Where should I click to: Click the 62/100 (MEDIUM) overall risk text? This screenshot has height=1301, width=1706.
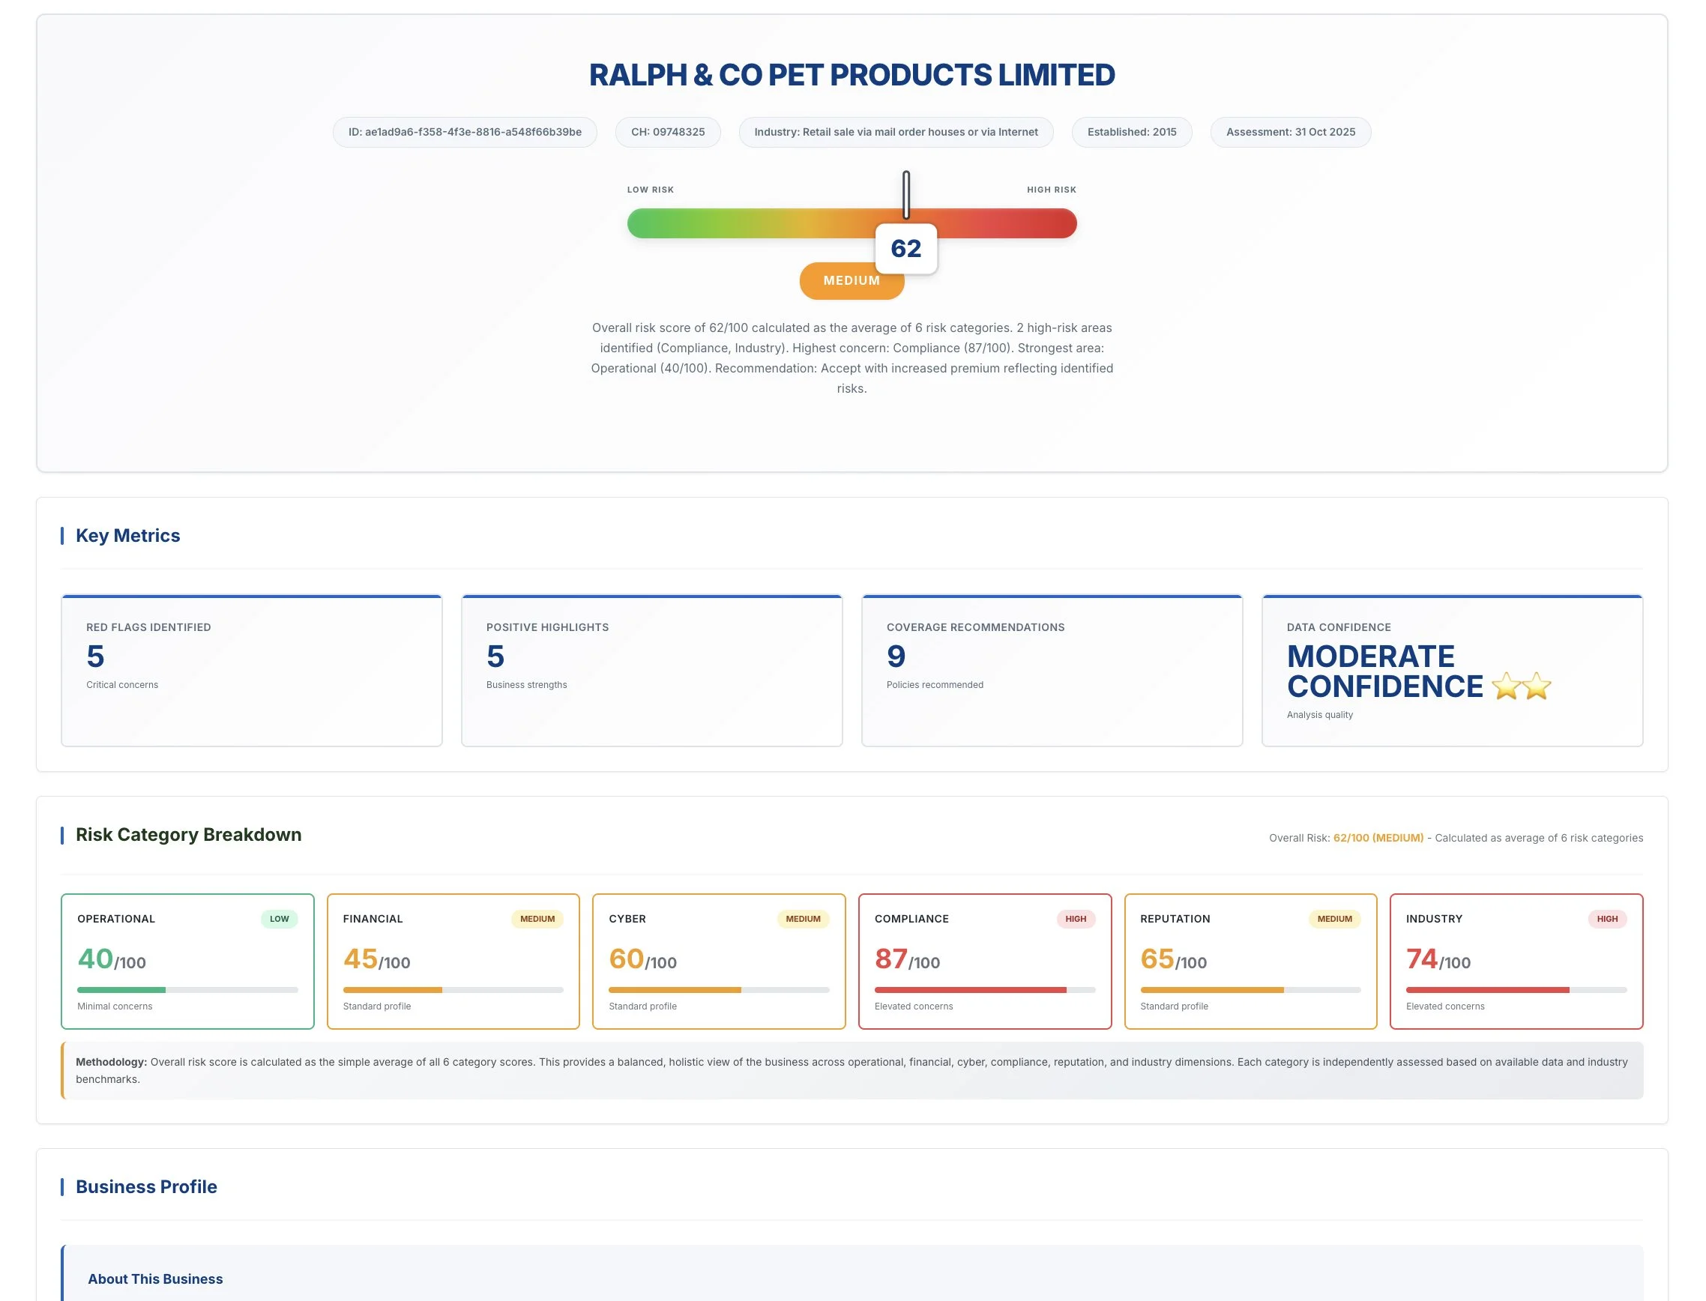point(1378,838)
